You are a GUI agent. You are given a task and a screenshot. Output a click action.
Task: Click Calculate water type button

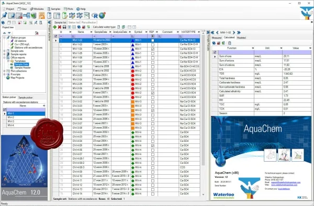click(104, 27)
